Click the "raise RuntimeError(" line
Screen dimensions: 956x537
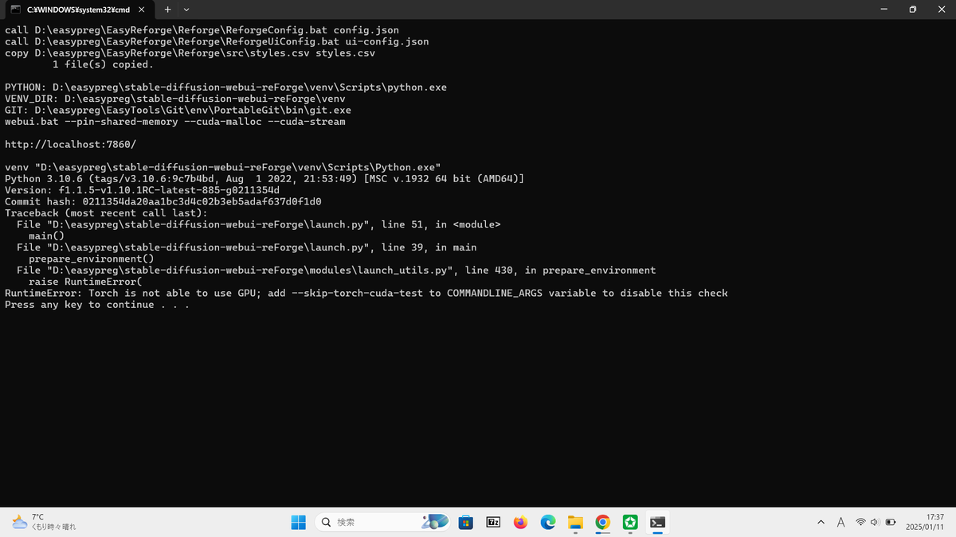[85, 282]
